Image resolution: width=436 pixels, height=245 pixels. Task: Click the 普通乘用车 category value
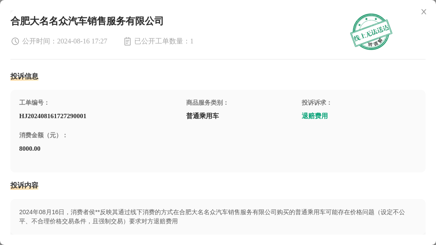202,116
